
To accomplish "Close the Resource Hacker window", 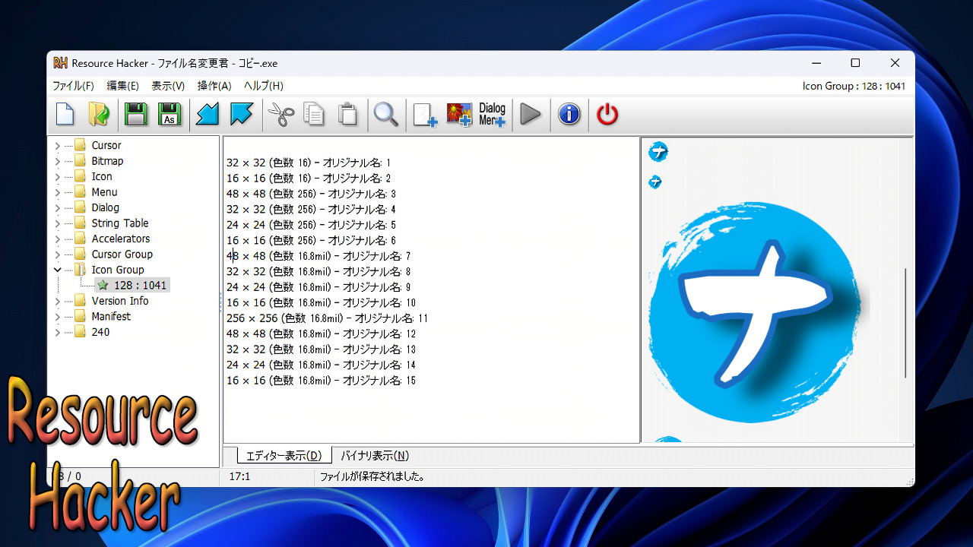I will click(x=895, y=63).
